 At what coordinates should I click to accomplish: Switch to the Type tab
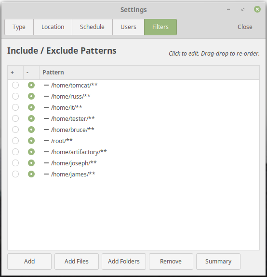tap(19, 27)
